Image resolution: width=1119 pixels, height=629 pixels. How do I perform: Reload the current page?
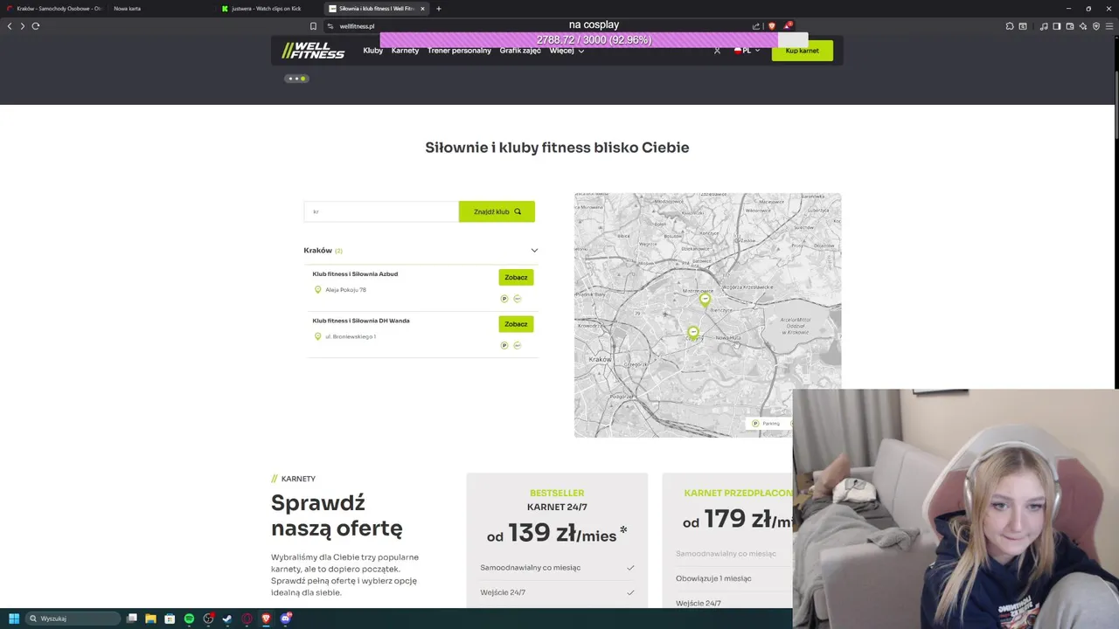pyautogui.click(x=36, y=26)
